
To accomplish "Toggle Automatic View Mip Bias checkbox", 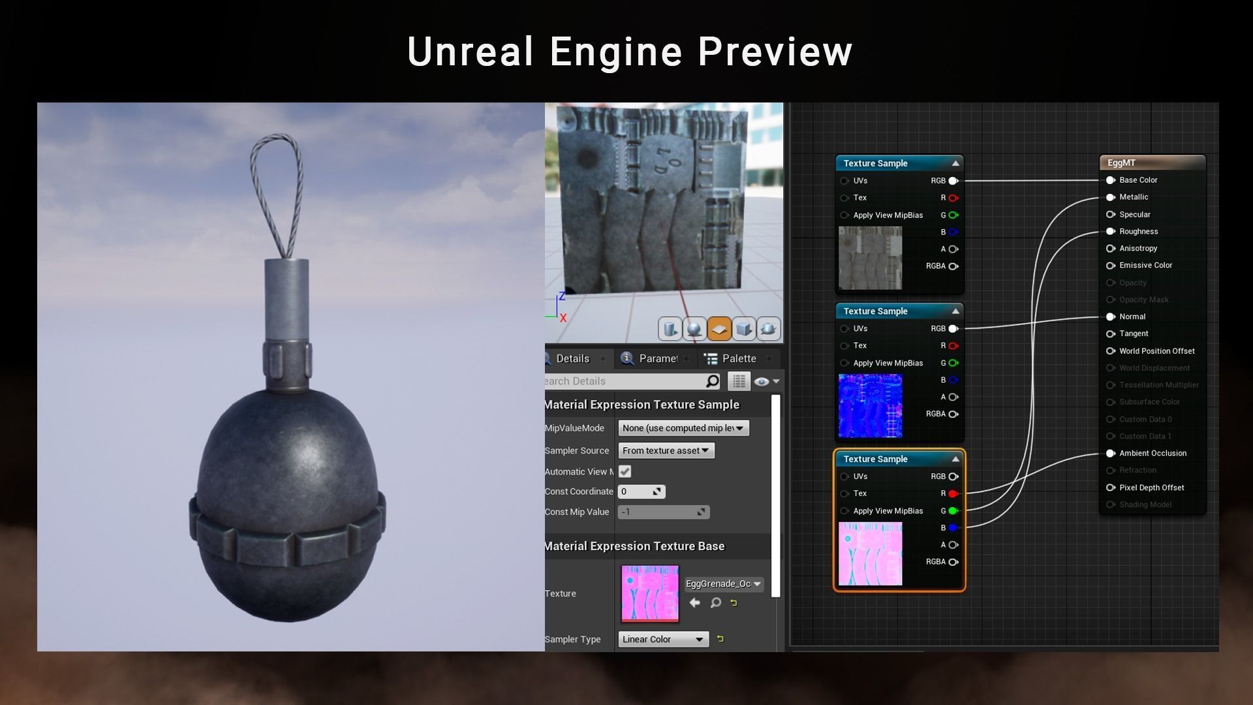I will pyautogui.click(x=625, y=471).
